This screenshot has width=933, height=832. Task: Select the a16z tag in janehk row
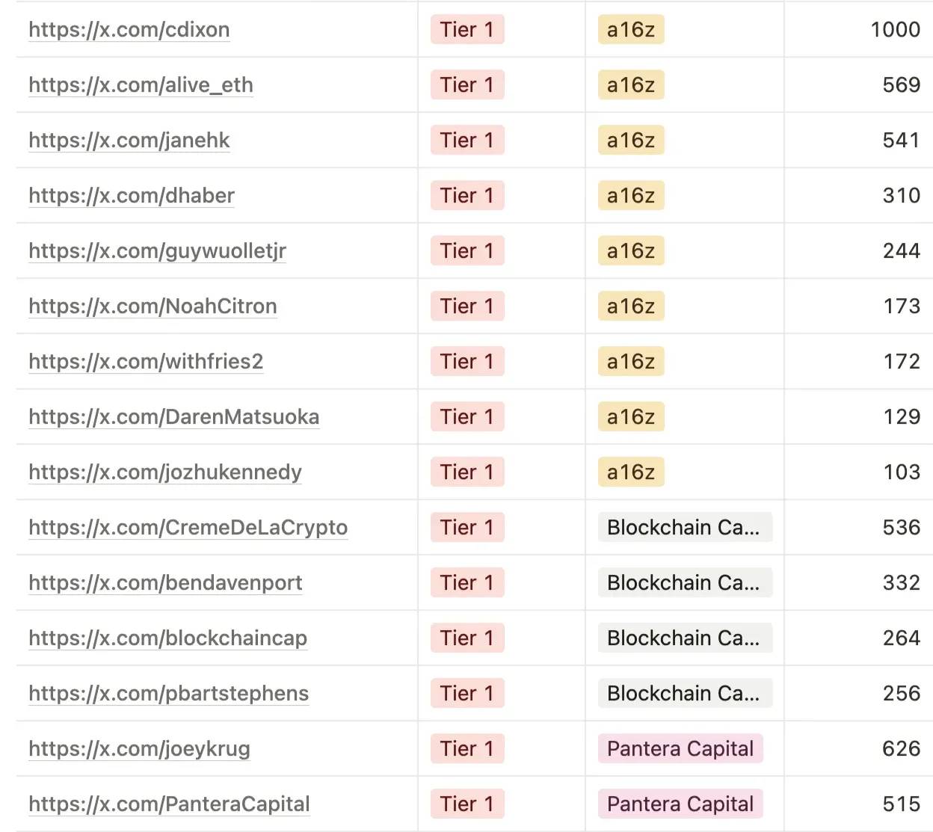click(x=630, y=141)
